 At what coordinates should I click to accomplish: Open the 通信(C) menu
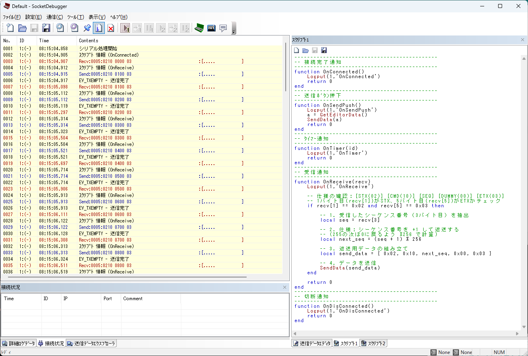pos(55,17)
